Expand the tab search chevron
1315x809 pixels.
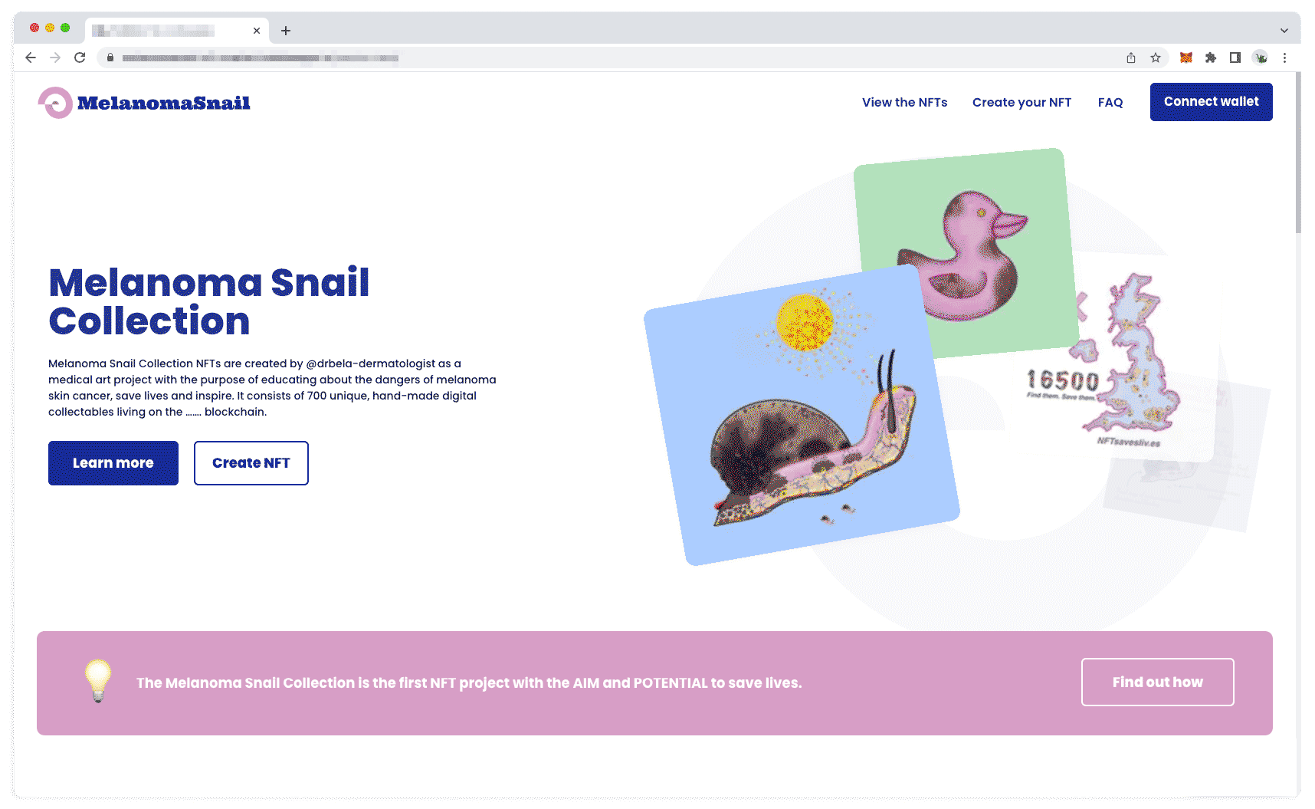click(1284, 31)
